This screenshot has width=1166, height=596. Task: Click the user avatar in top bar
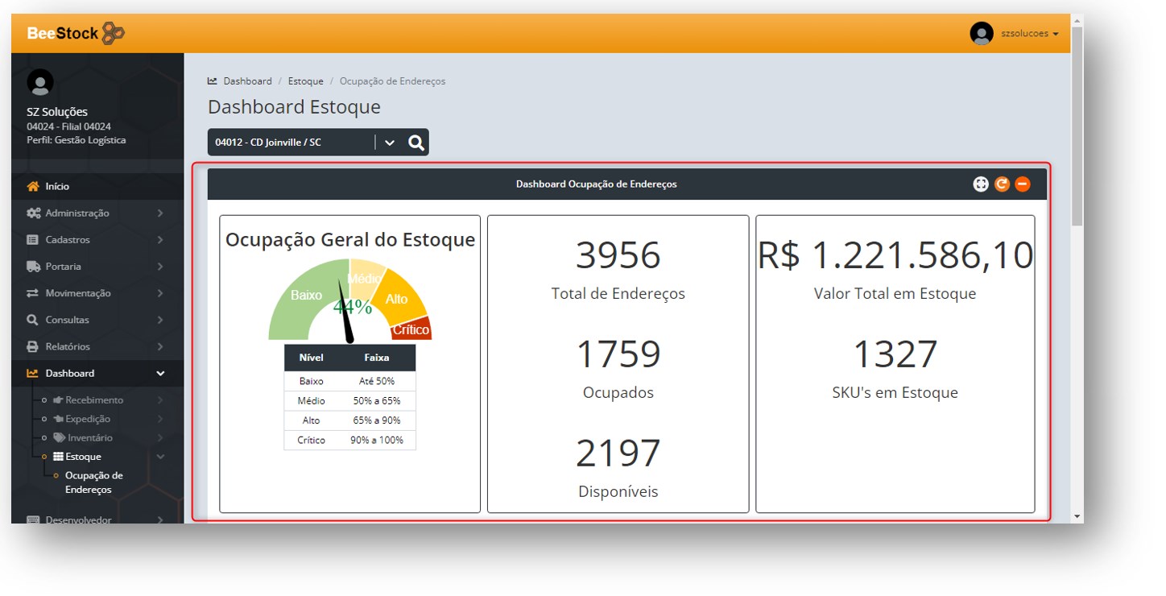[982, 34]
